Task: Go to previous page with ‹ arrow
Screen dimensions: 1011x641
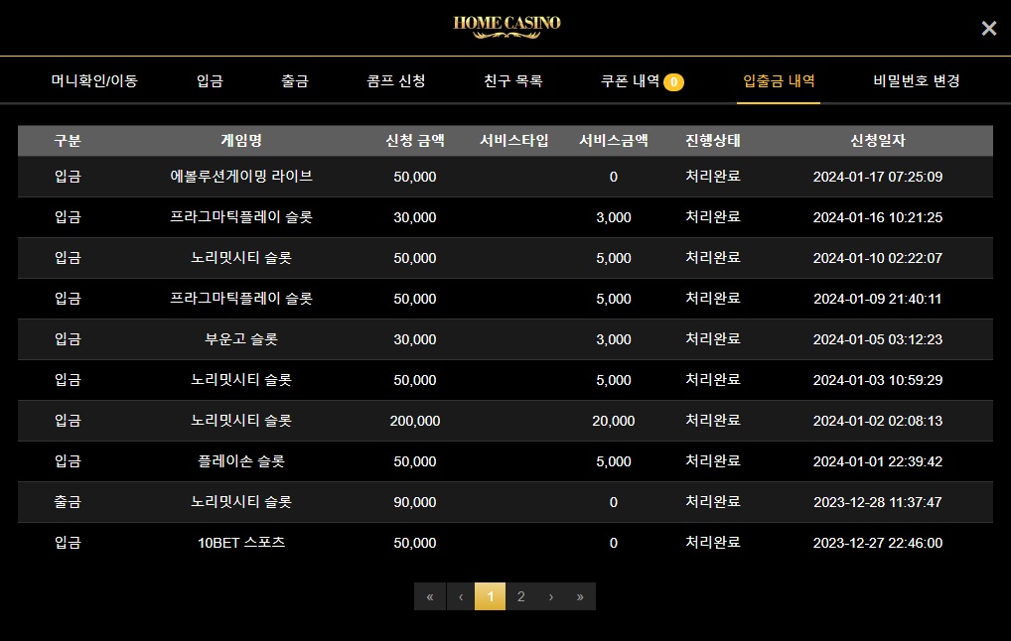Action: pos(461,596)
